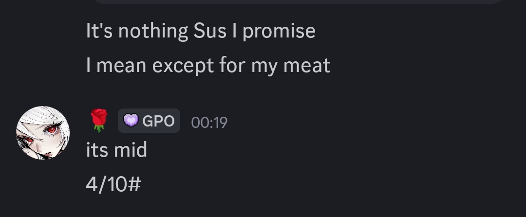Click the "#" character after 4/10
The height and width of the screenshot is (217, 526).
(135, 184)
